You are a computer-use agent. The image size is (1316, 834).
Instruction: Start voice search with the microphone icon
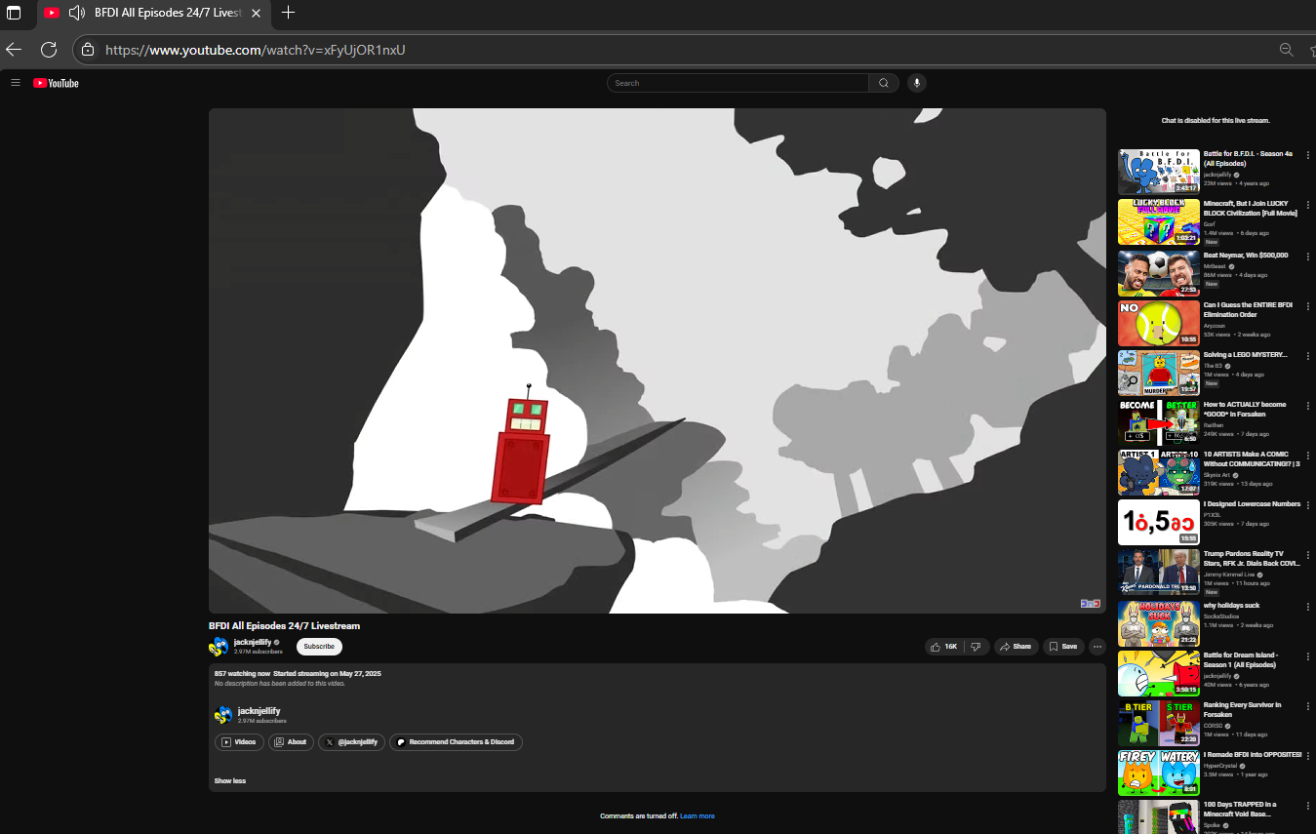tap(916, 83)
